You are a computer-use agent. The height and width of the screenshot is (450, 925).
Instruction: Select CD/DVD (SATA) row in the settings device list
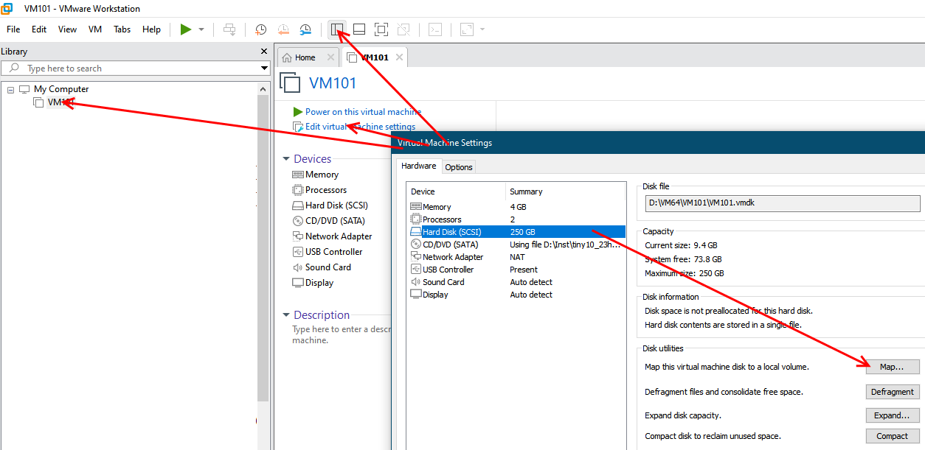[x=516, y=245]
